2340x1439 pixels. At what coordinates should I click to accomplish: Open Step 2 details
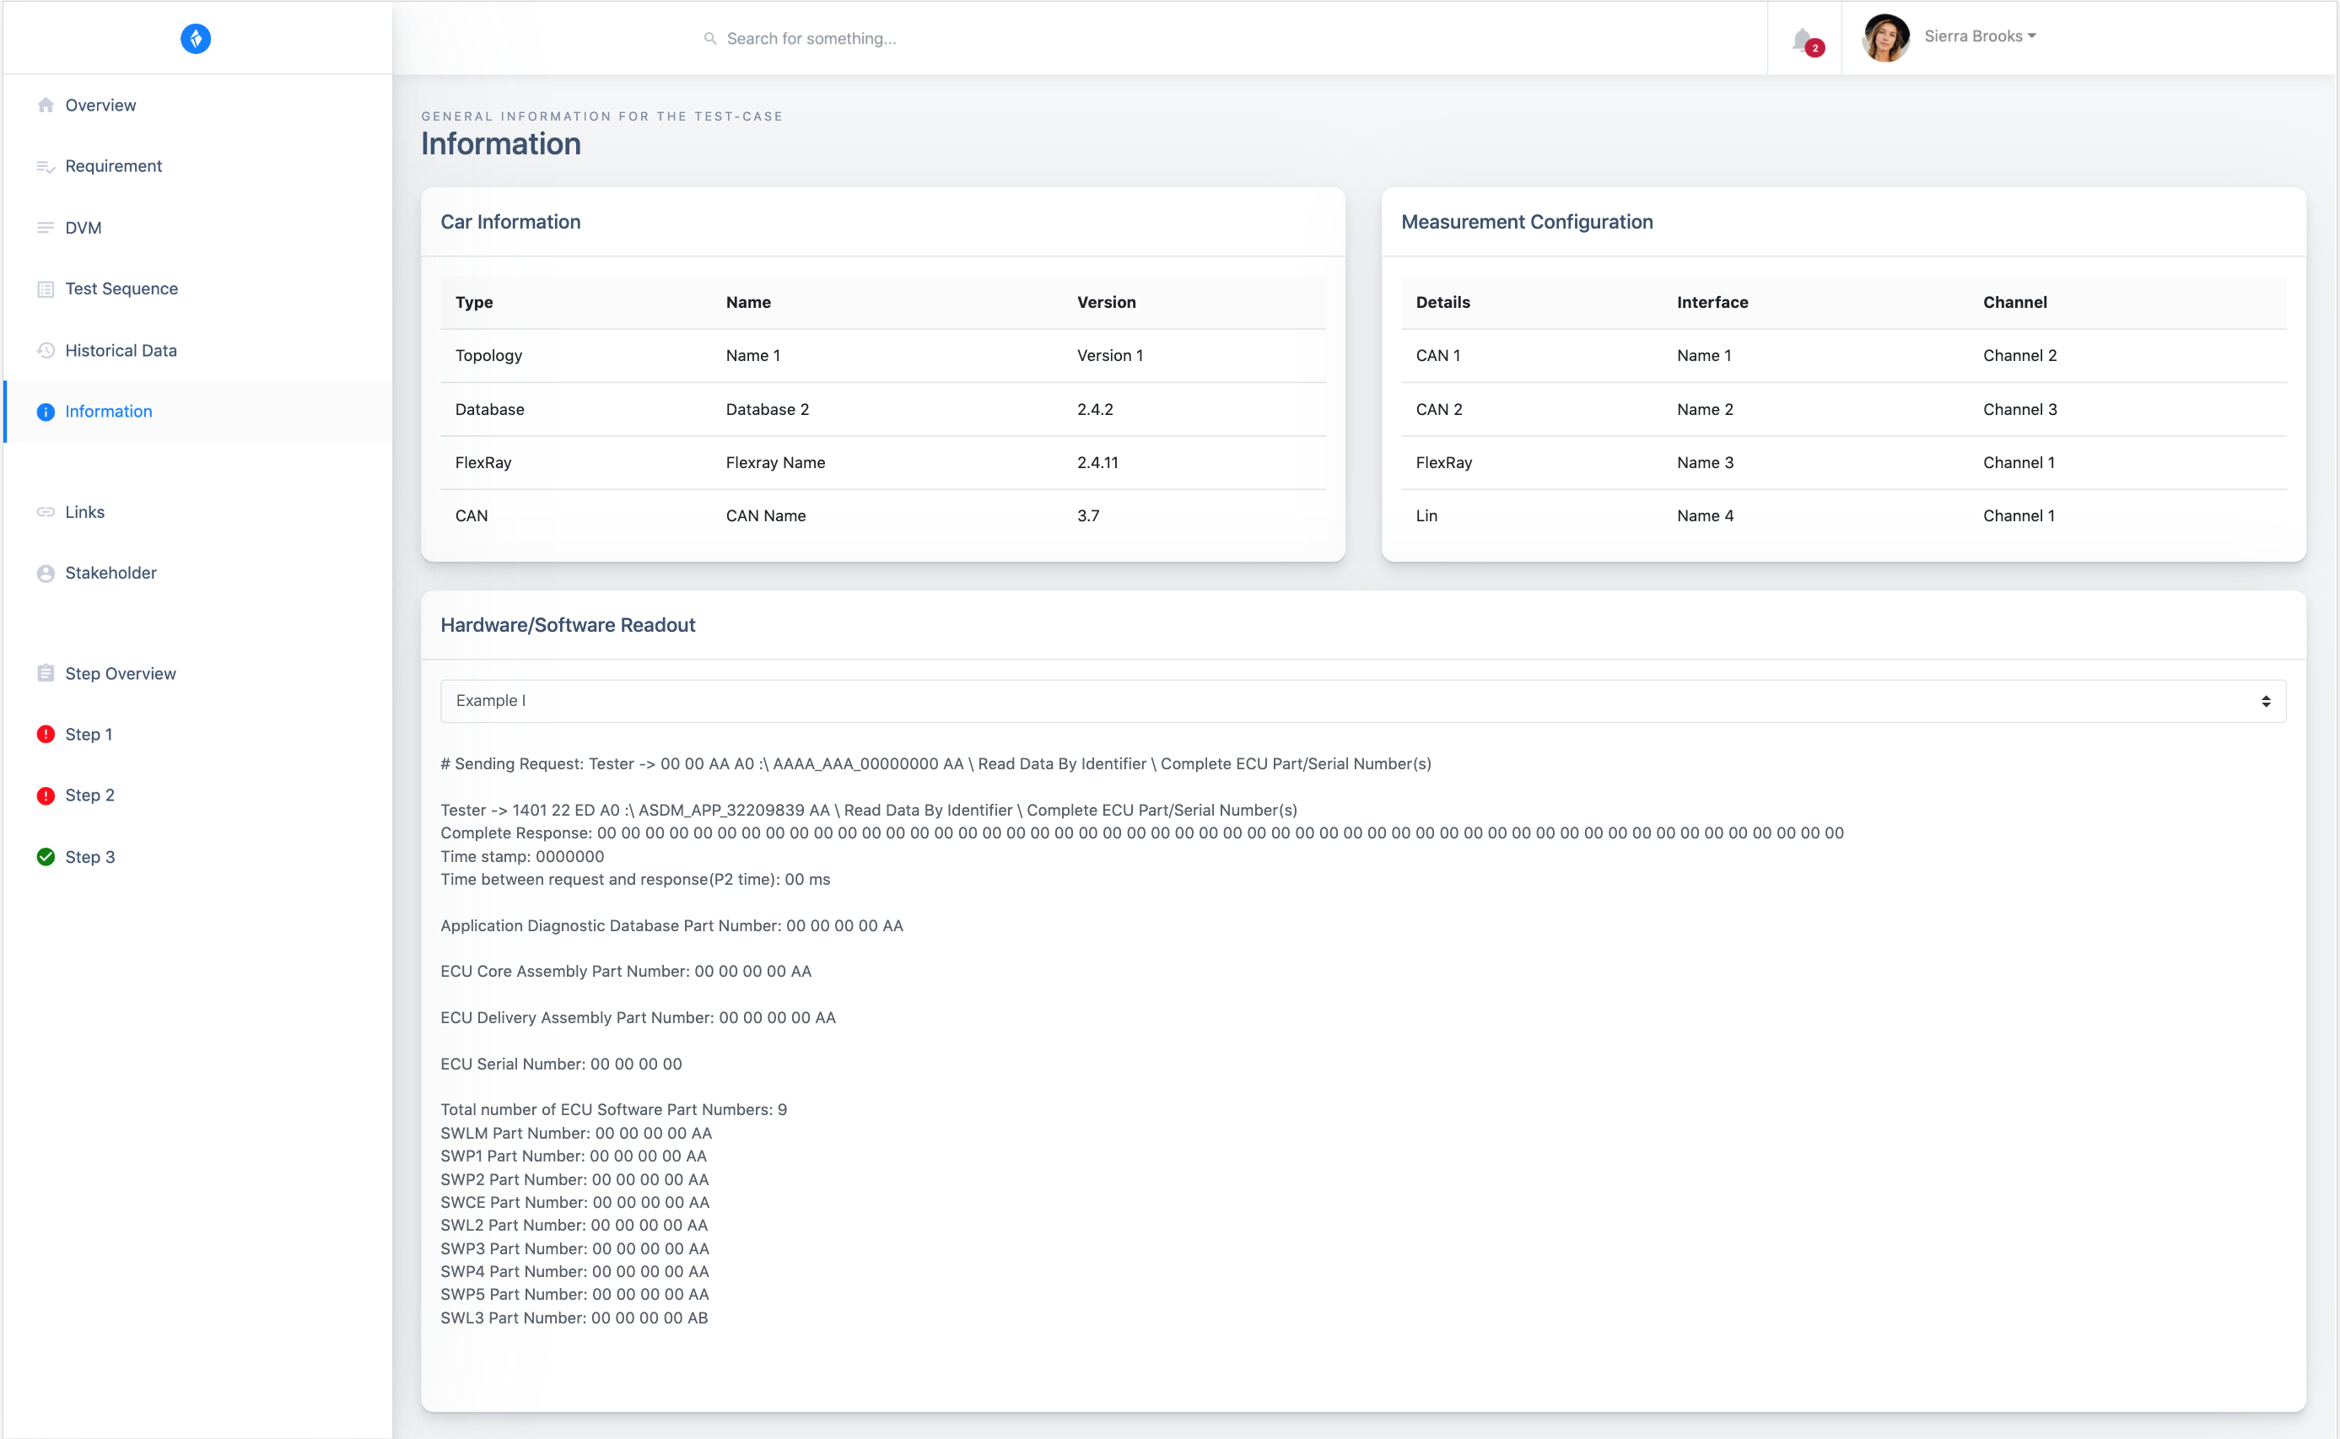click(89, 795)
